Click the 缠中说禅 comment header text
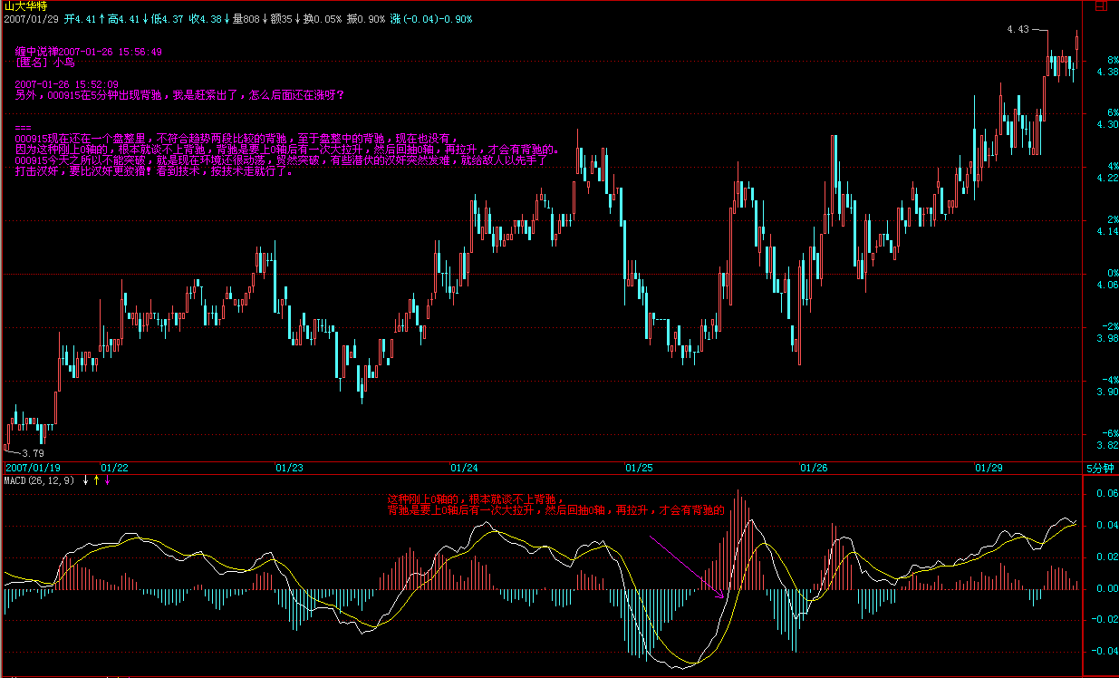This screenshot has width=1119, height=678. click(89, 52)
